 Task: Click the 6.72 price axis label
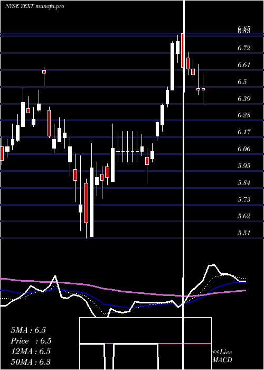[x=244, y=49]
